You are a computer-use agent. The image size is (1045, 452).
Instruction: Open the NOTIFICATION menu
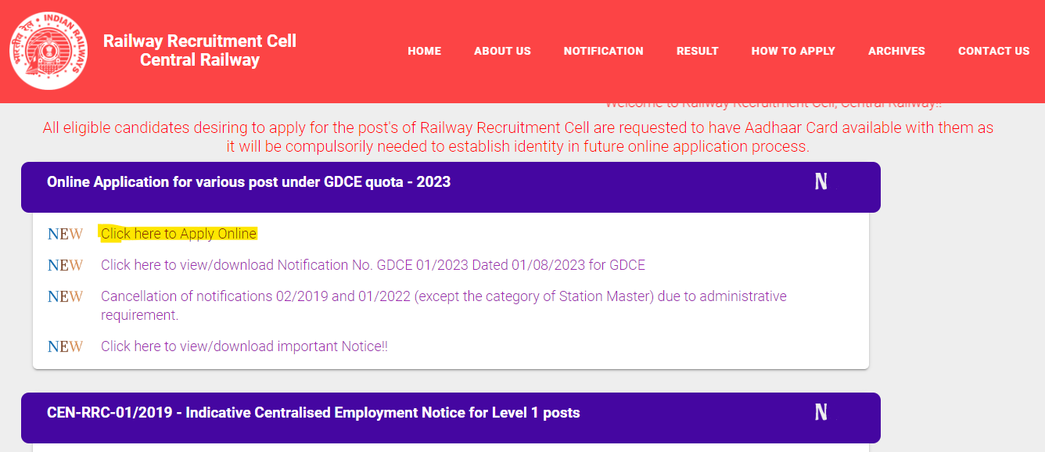coord(603,51)
